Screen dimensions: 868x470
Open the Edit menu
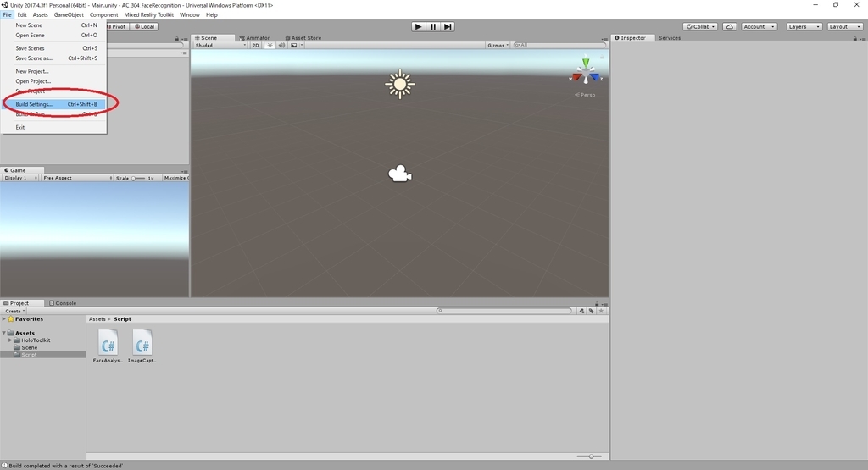pos(22,15)
